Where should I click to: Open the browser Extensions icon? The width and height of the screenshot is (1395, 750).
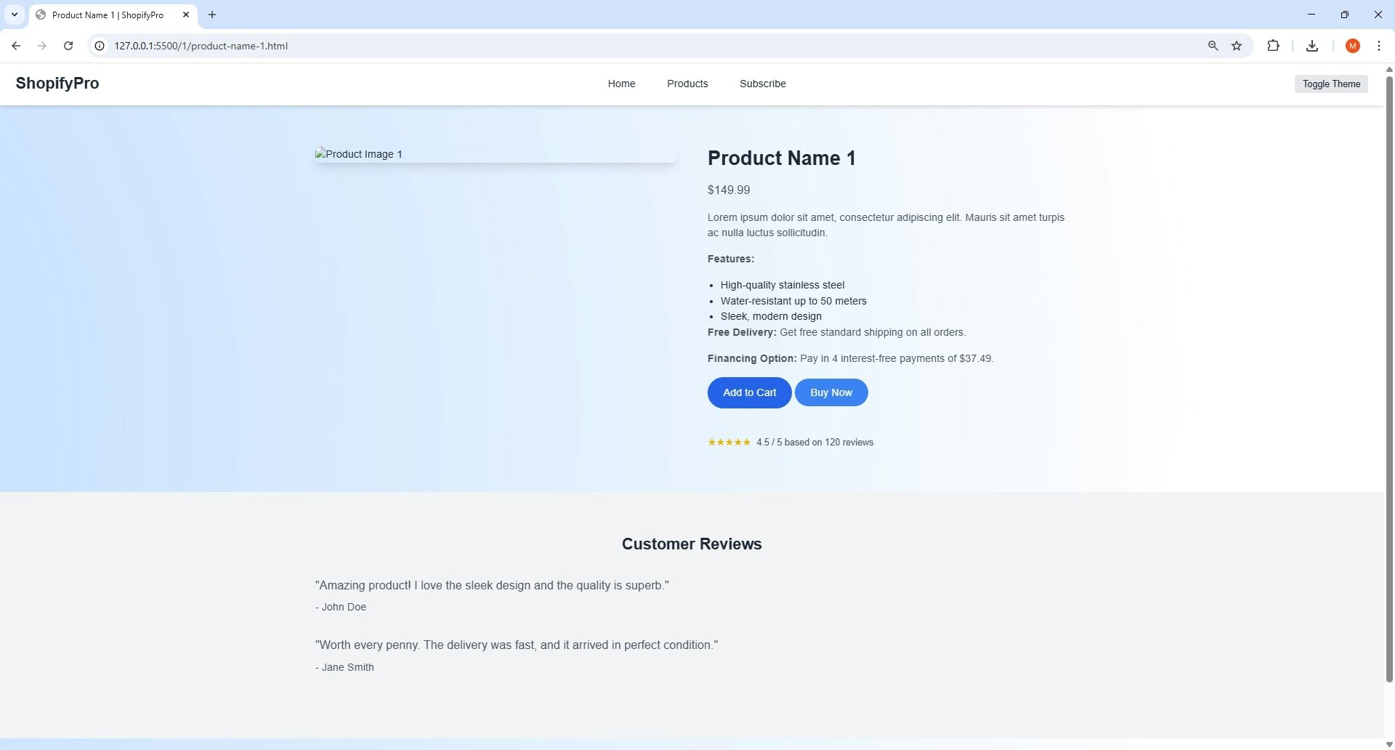pos(1274,45)
